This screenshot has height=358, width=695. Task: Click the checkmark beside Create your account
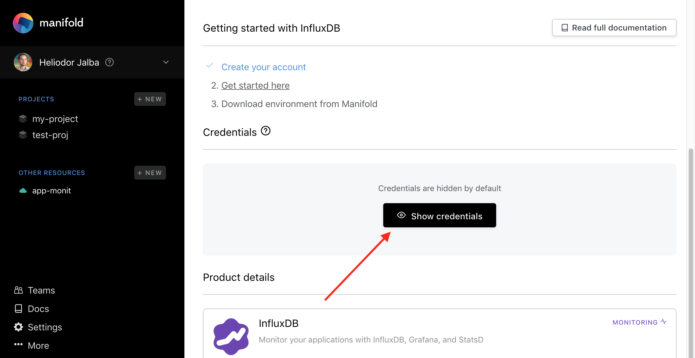[210, 66]
